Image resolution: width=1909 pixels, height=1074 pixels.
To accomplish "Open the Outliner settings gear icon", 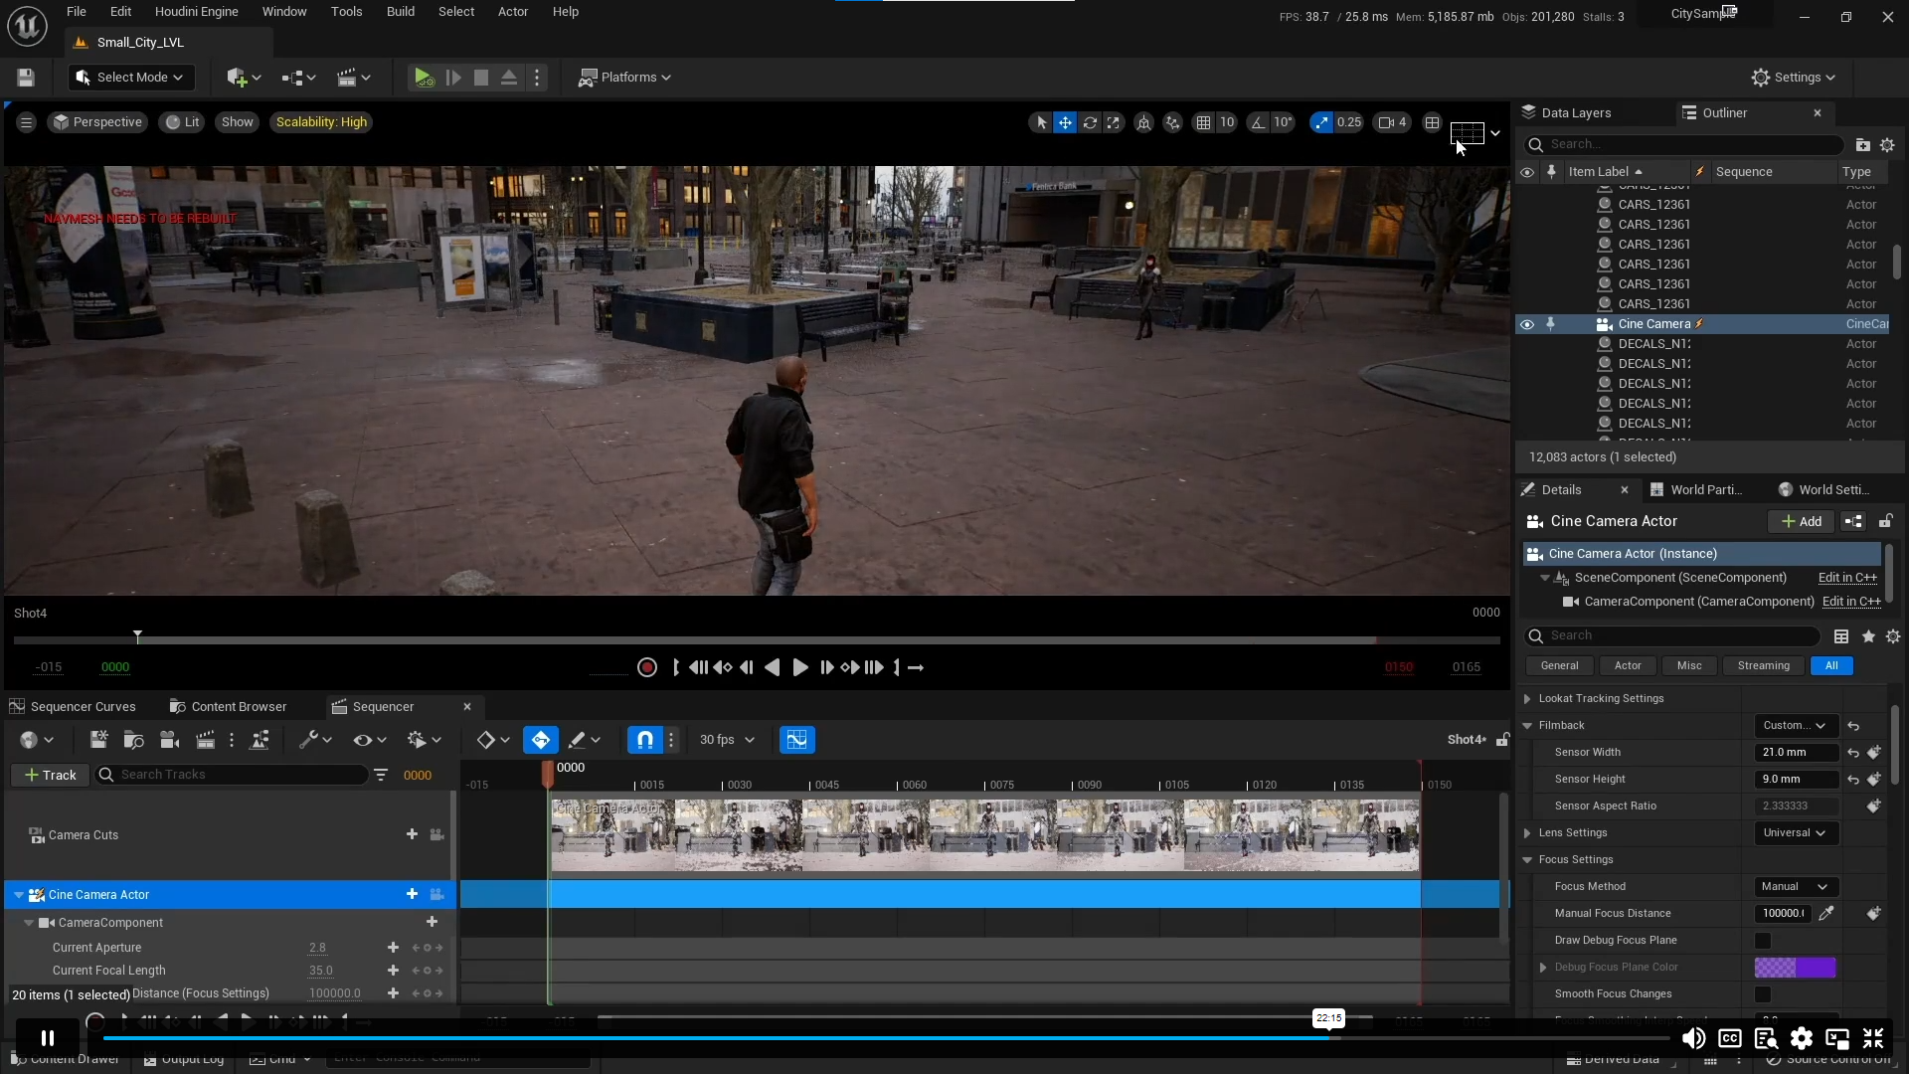I will click(x=1888, y=144).
